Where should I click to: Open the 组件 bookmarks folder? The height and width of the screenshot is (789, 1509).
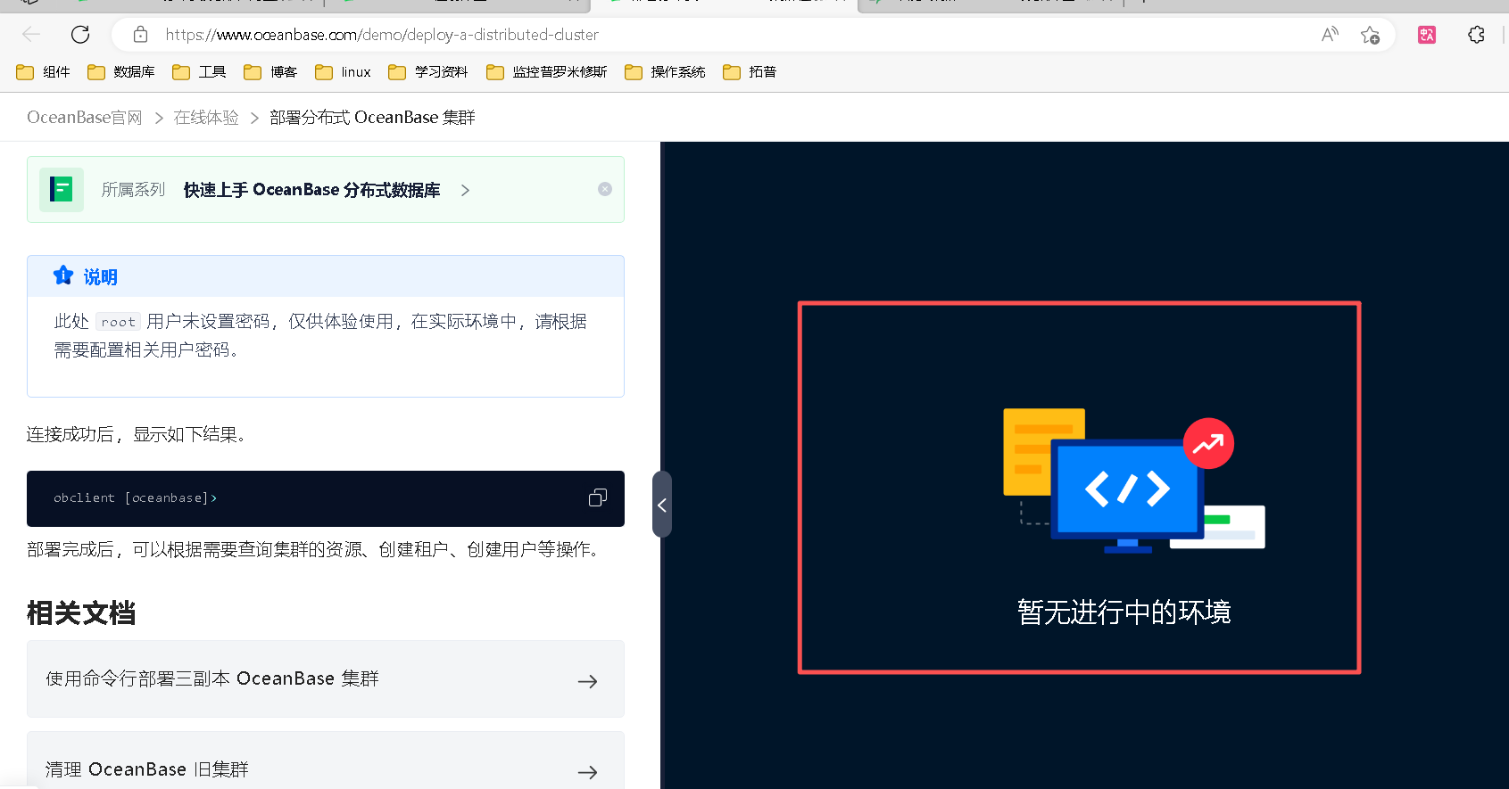43,72
